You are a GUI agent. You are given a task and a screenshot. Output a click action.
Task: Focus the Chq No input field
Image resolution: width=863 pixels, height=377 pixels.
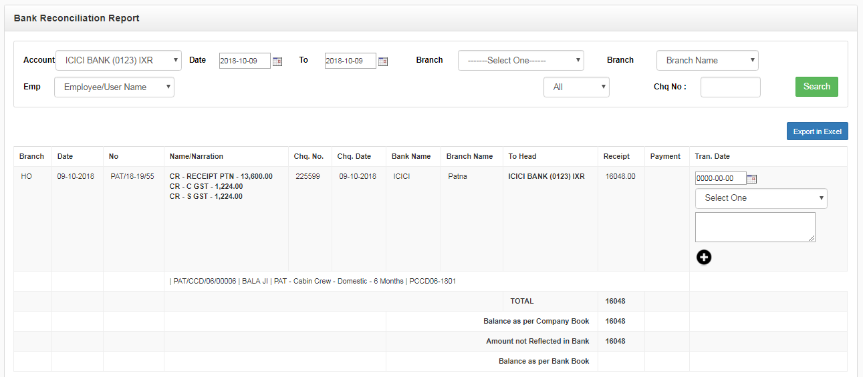pyautogui.click(x=730, y=87)
